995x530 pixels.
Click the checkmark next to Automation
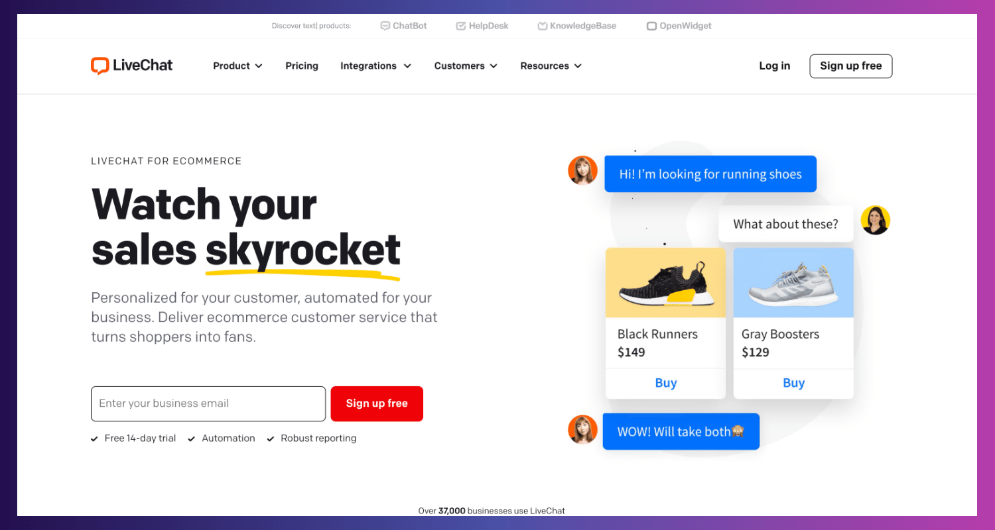coord(192,439)
